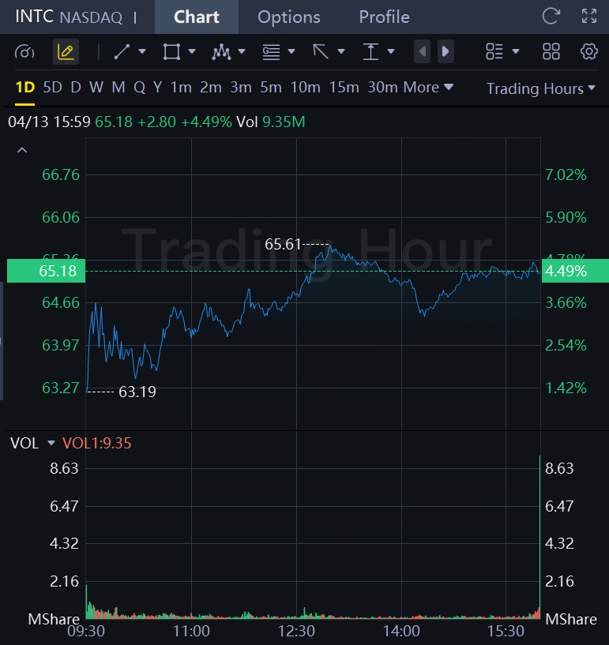Expand Fibonacci levels tool dropdown

[x=291, y=52]
